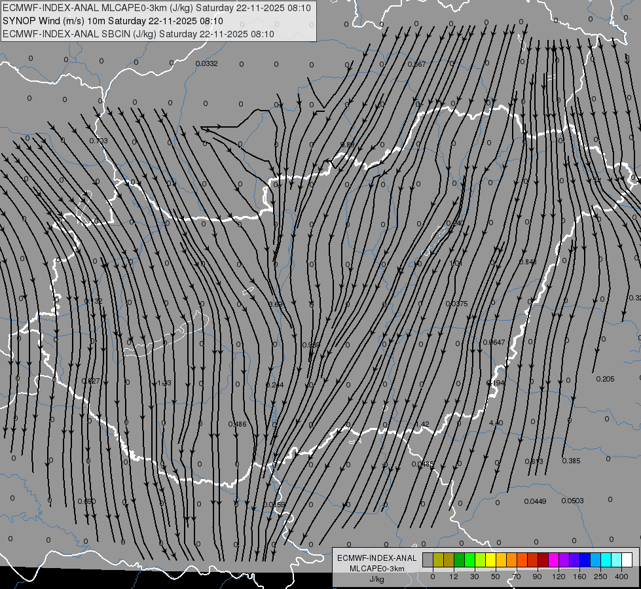Pick the dark green legend swatch
This screenshot has height=589, width=641.
460,560
